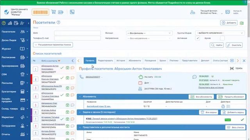
Task: Click gift icon in Авраменко Олег row
Action: click(68, 105)
